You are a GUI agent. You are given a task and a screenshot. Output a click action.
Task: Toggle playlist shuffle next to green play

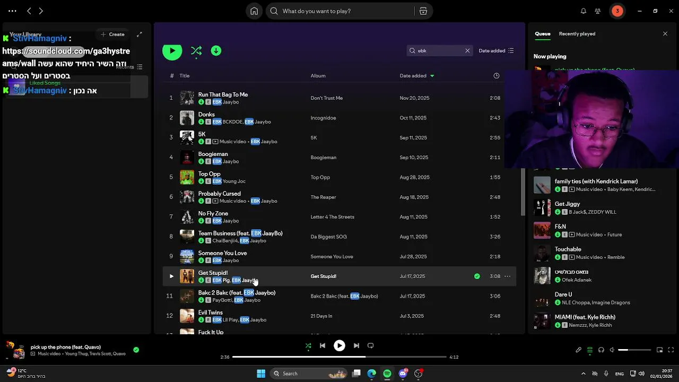point(196,51)
